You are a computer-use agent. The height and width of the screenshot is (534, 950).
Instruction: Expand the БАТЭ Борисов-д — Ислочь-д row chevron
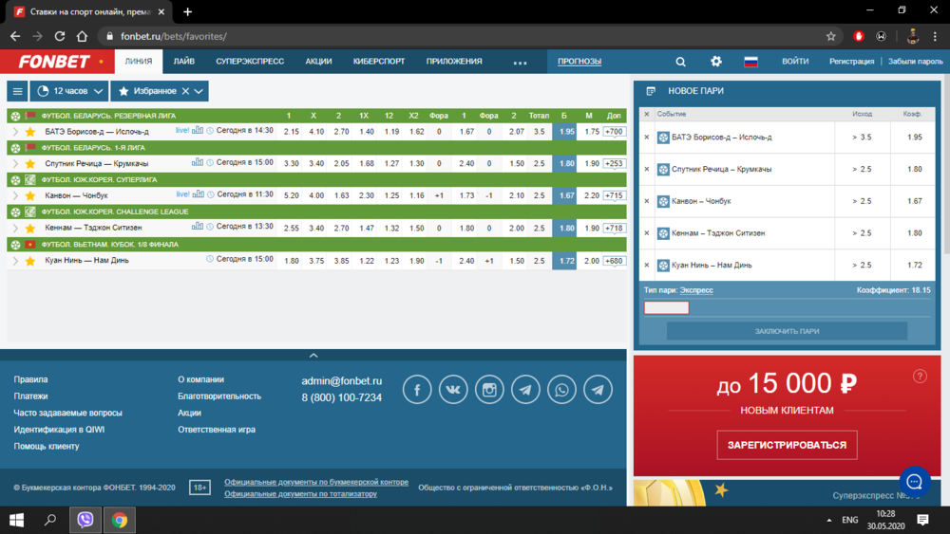tap(15, 131)
